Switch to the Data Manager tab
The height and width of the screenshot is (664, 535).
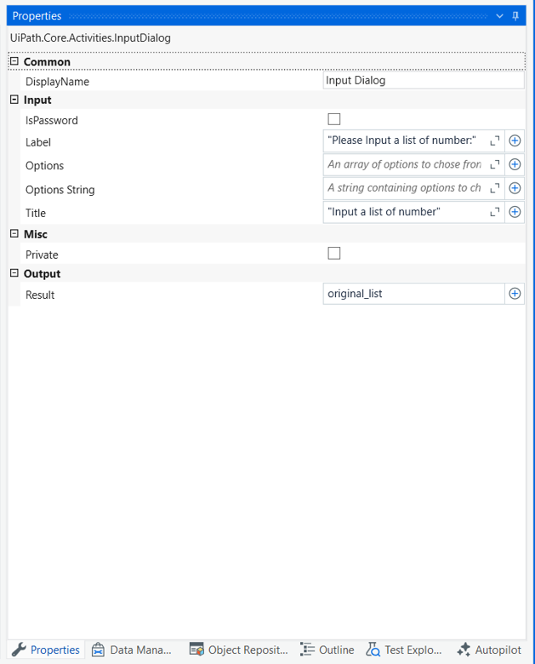[132, 650]
